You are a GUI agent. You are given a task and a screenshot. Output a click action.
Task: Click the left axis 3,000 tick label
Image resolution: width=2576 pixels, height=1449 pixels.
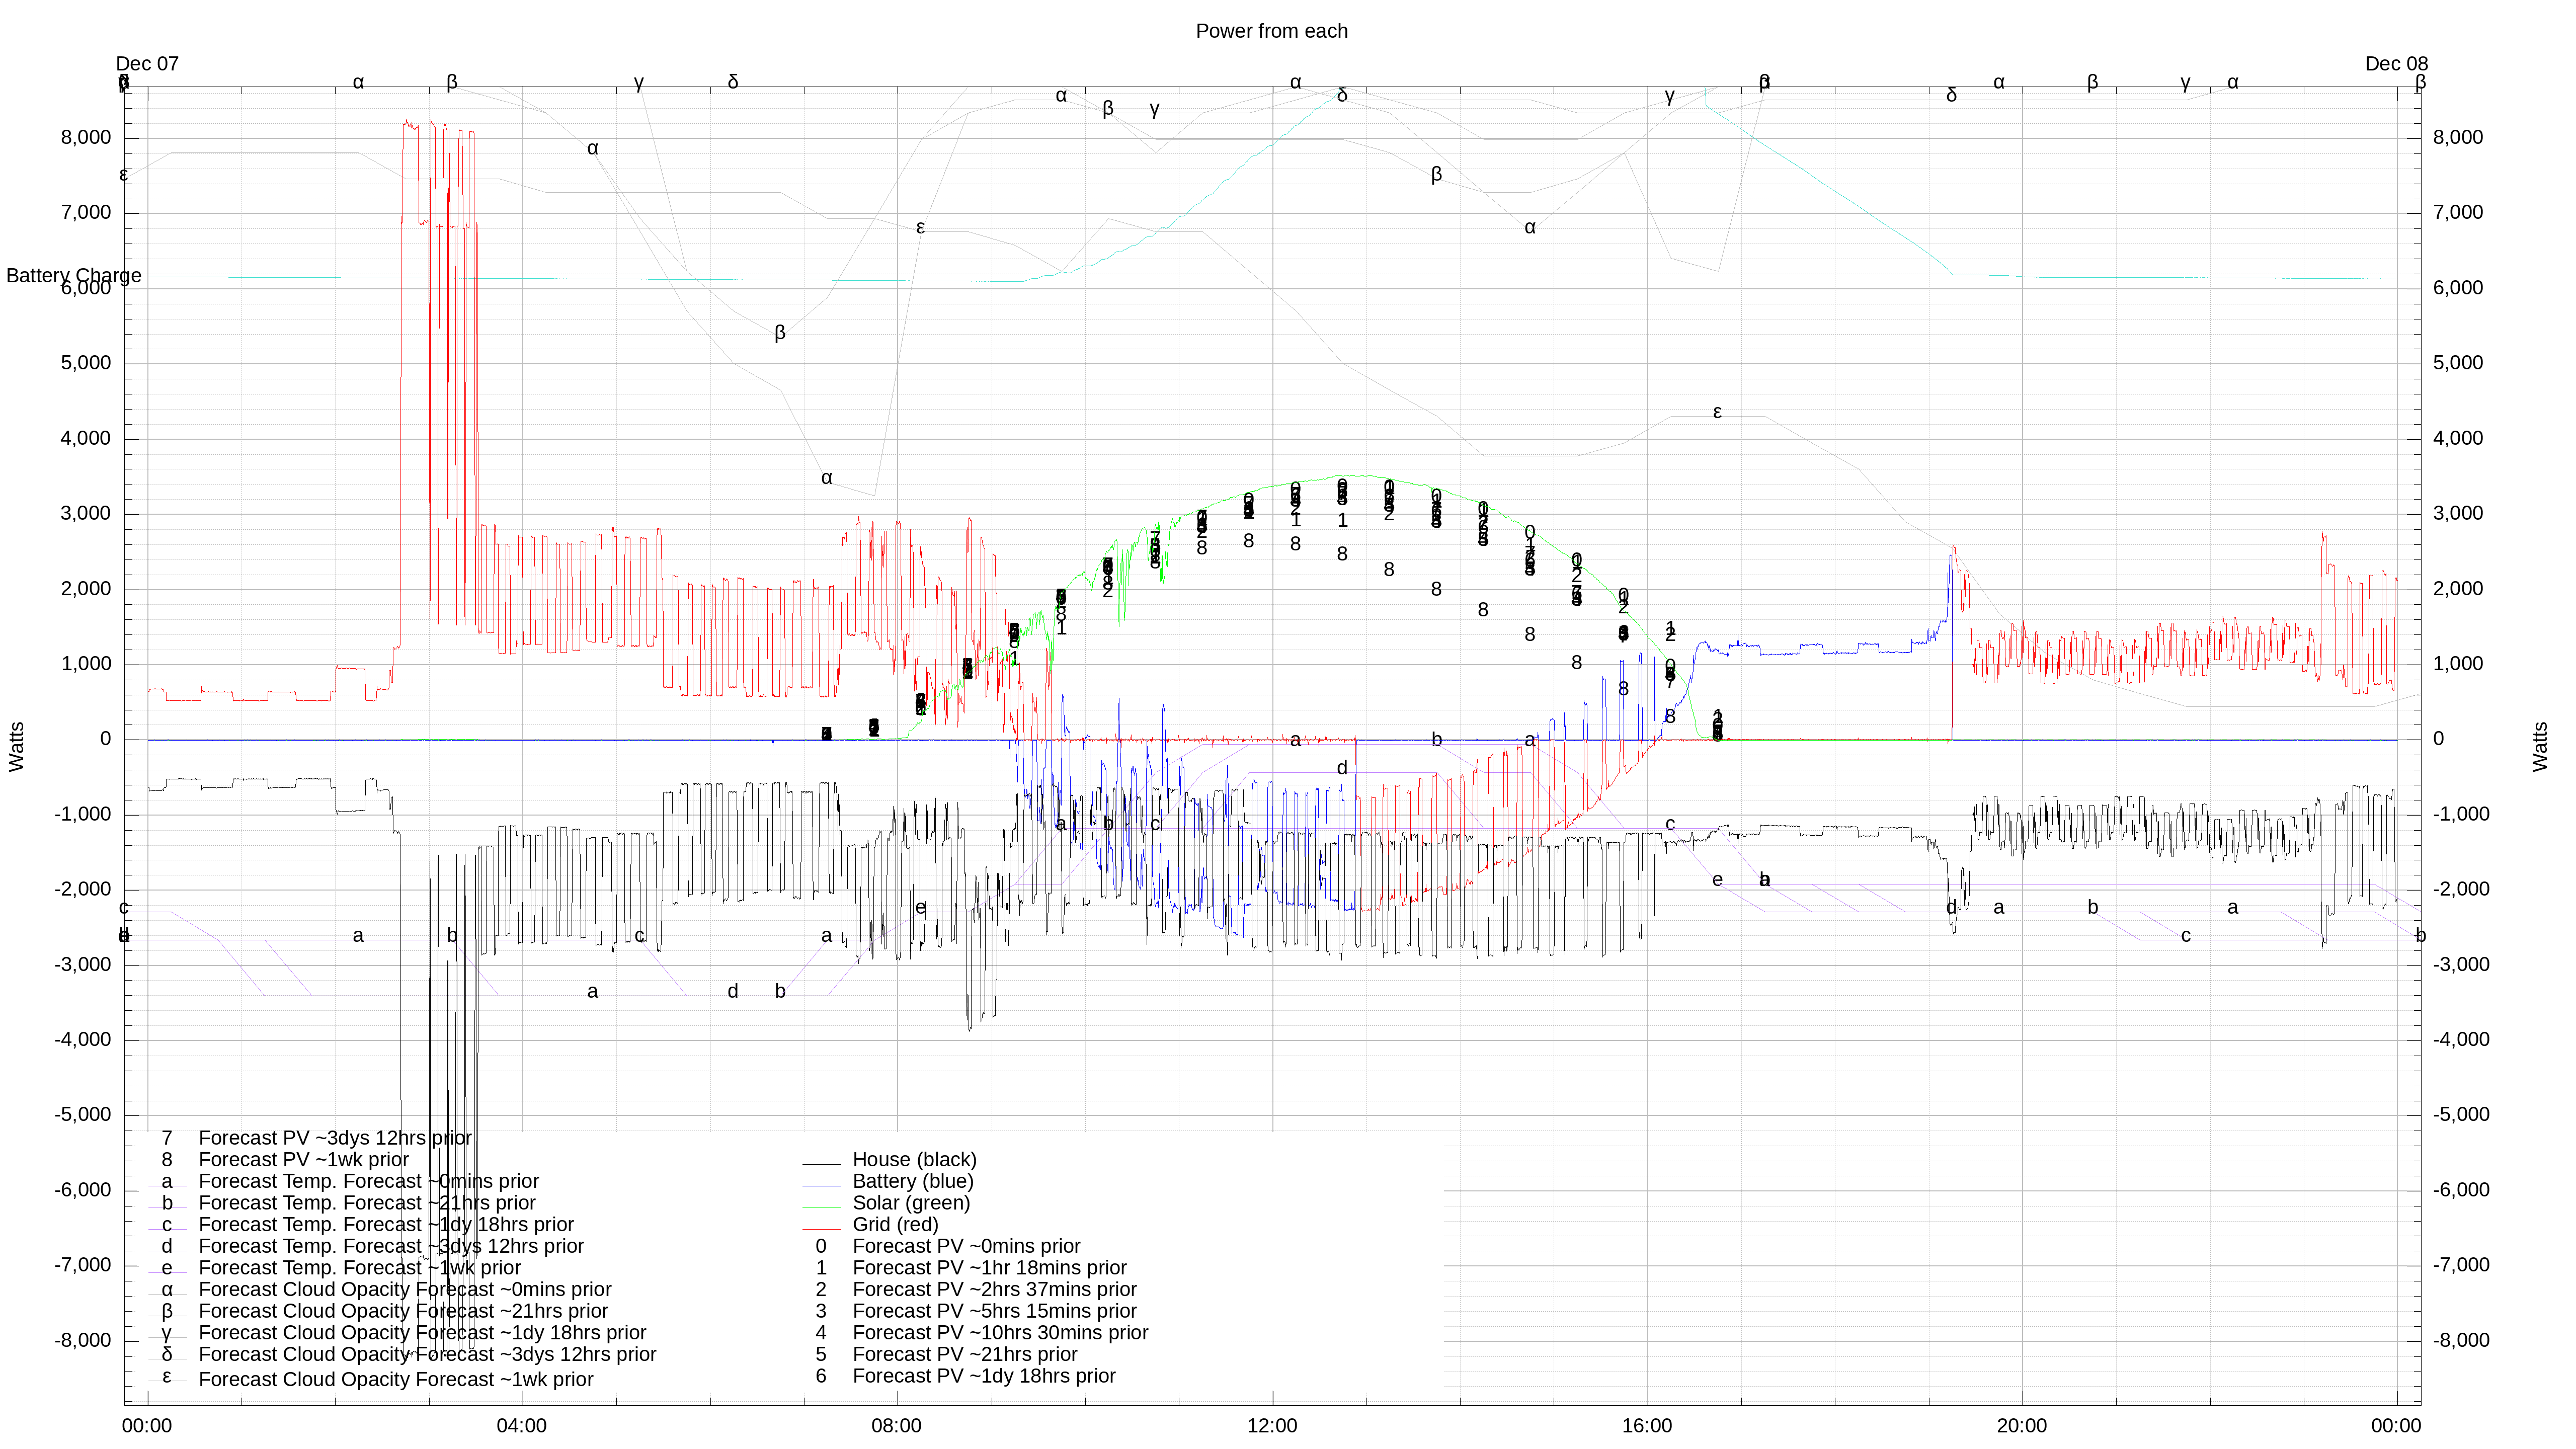pos(86,514)
